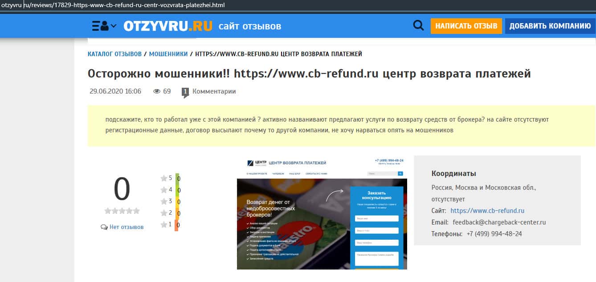The image size is (596, 282).
Task: Click the page title about cb-refund.ru
Action: point(309,74)
